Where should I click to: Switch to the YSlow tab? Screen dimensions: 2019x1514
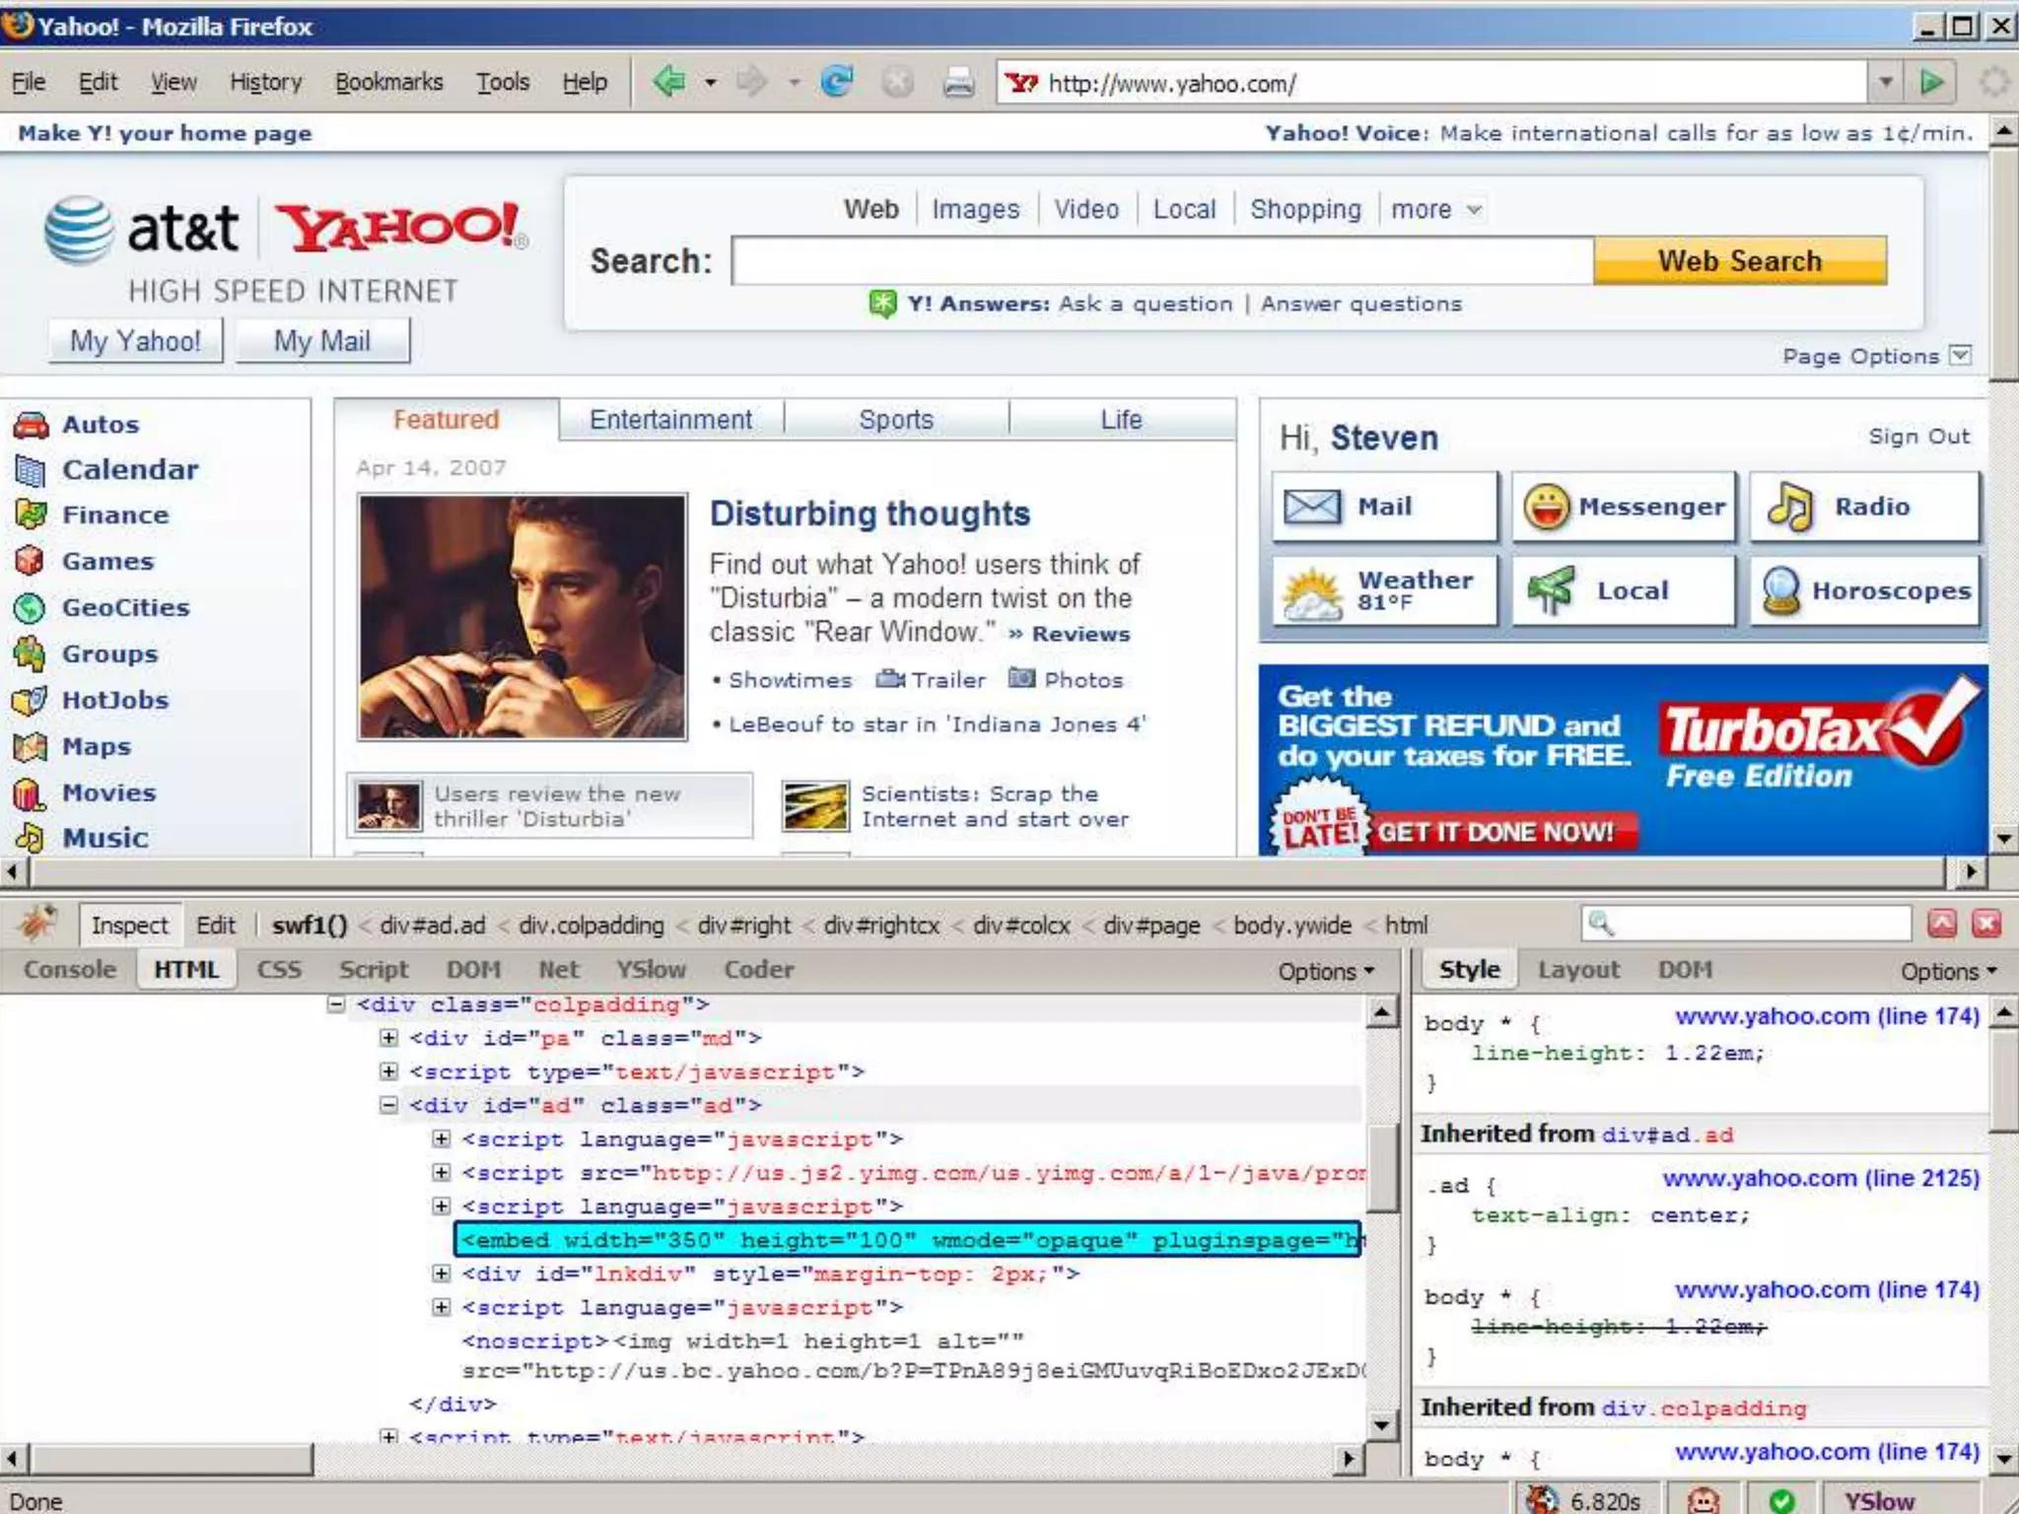click(x=651, y=970)
